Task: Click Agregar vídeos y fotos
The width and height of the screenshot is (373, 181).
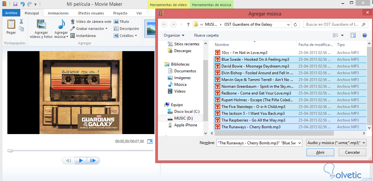Action: [x=41, y=29]
